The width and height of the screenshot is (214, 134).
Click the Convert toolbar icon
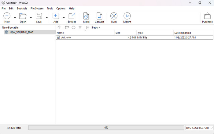(99, 16)
